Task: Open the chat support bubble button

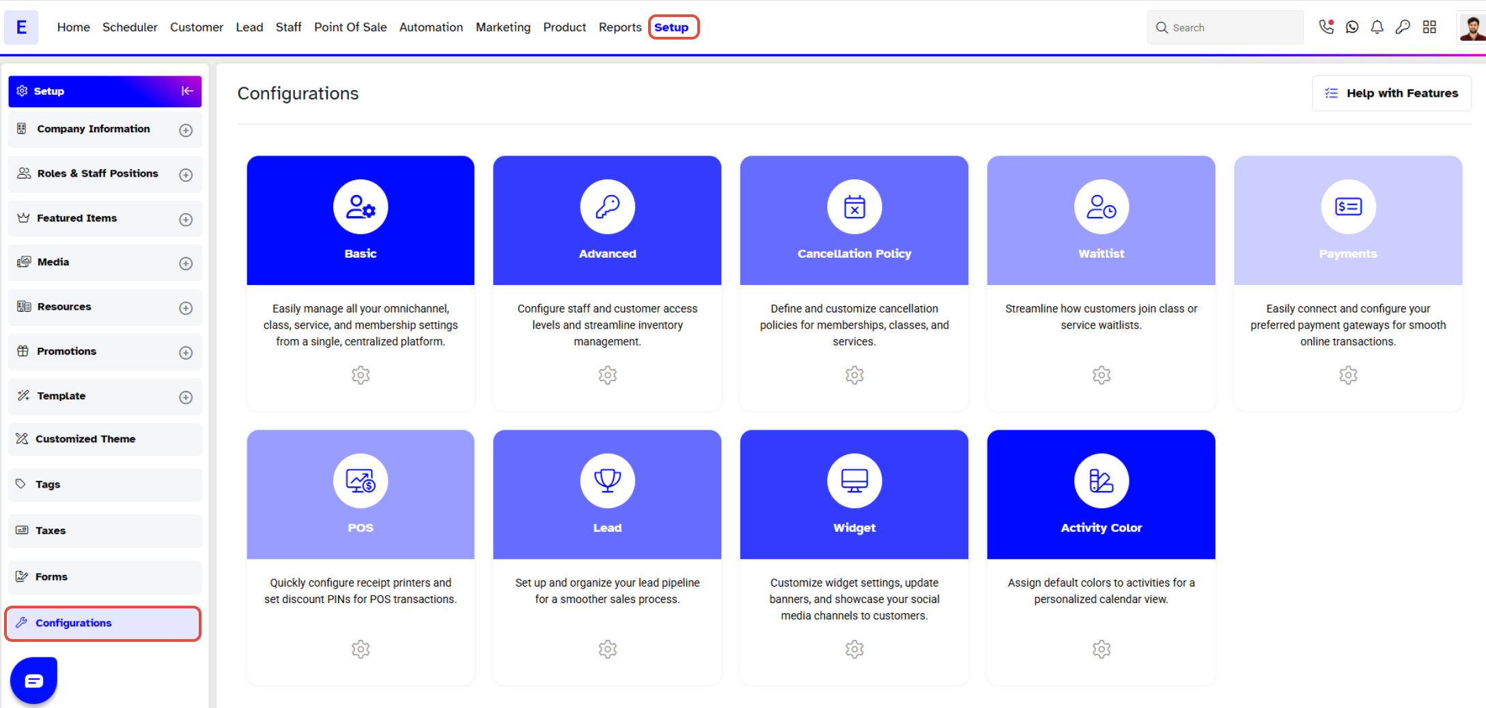Action: pos(33,680)
